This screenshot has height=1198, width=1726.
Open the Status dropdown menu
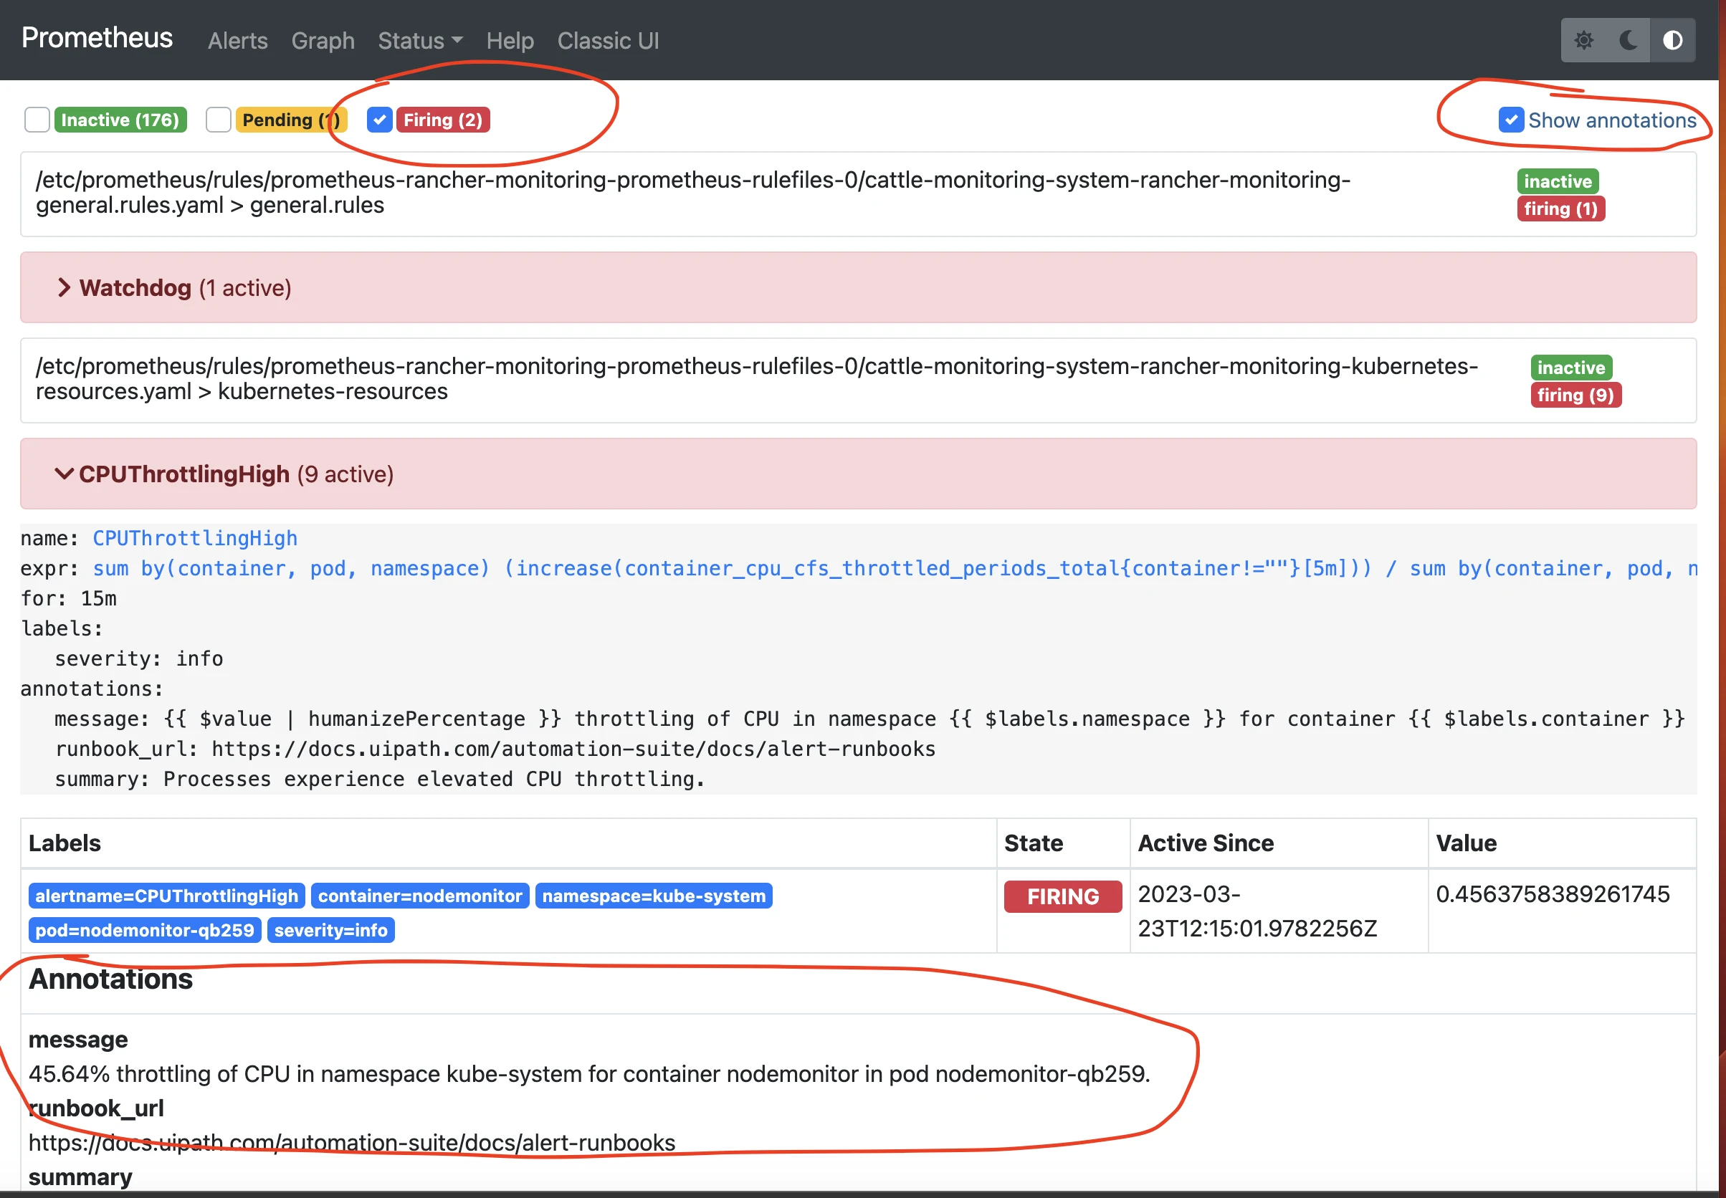click(420, 41)
